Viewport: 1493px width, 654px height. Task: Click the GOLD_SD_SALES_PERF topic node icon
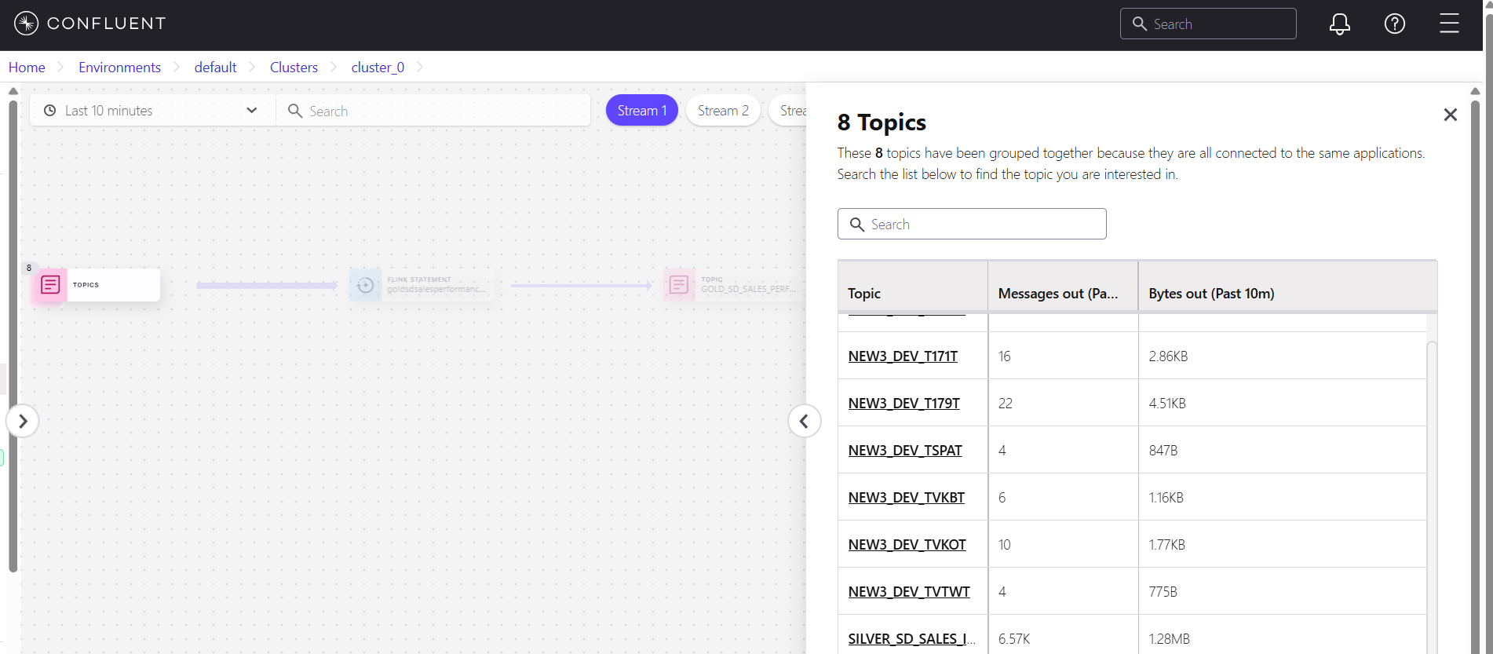679,285
